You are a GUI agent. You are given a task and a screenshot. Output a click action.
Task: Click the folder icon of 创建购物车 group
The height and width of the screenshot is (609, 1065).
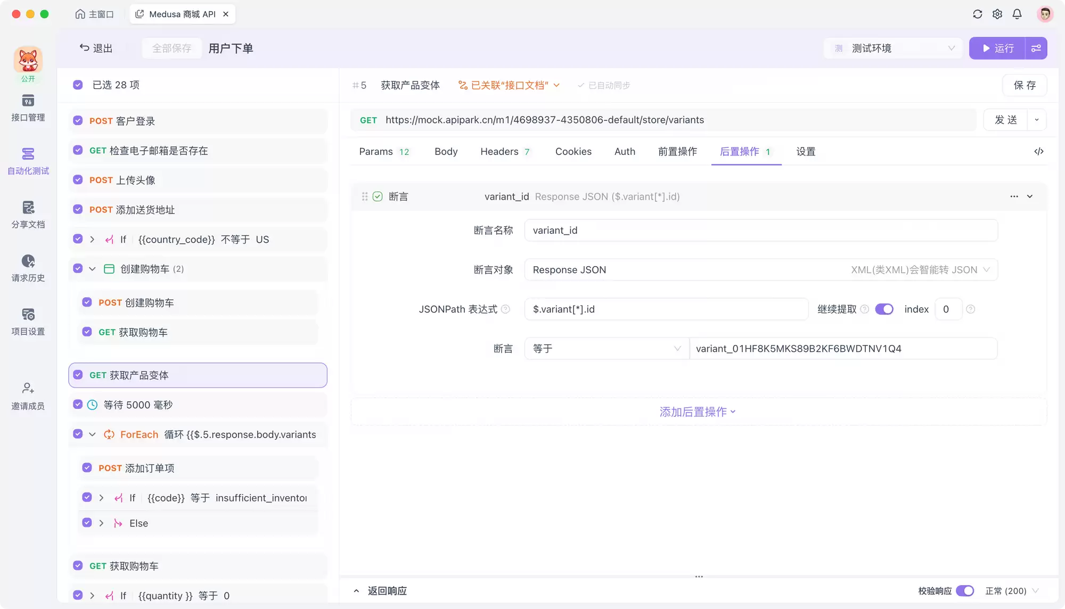[x=109, y=269]
